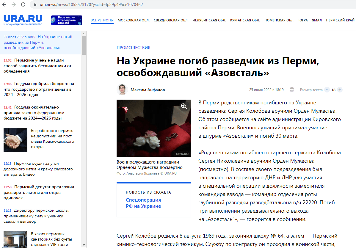The height and width of the screenshot is (248, 356).
Task: Open sidebar news about drones icing protection
Action: pyautogui.click(x=37, y=66)
